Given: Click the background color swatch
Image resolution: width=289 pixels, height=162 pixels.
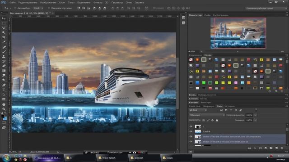Looking at the screenshot, I should [5, 118].
